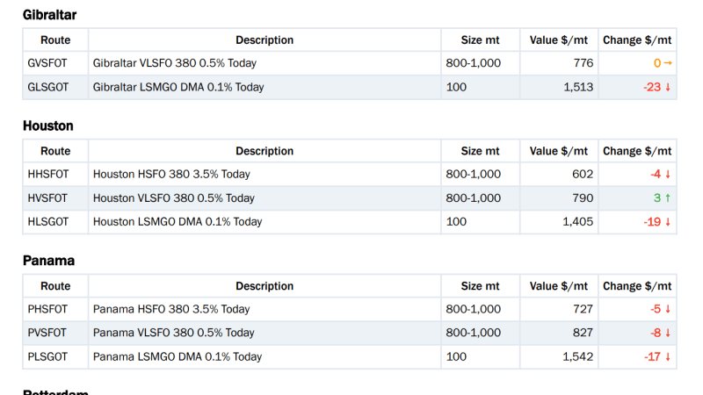Click 'Panama LSMGO DMA 0.1% Today' description
This screenshot has height=395, width=703.
[x=178, y=357]
